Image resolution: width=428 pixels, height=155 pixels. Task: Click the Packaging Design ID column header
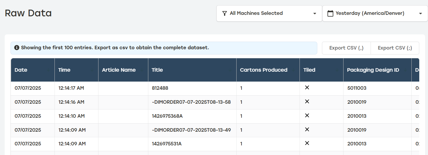[373, 70]
